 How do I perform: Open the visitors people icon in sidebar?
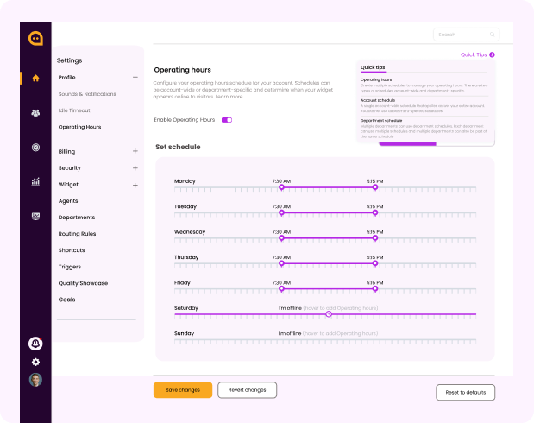35,112
